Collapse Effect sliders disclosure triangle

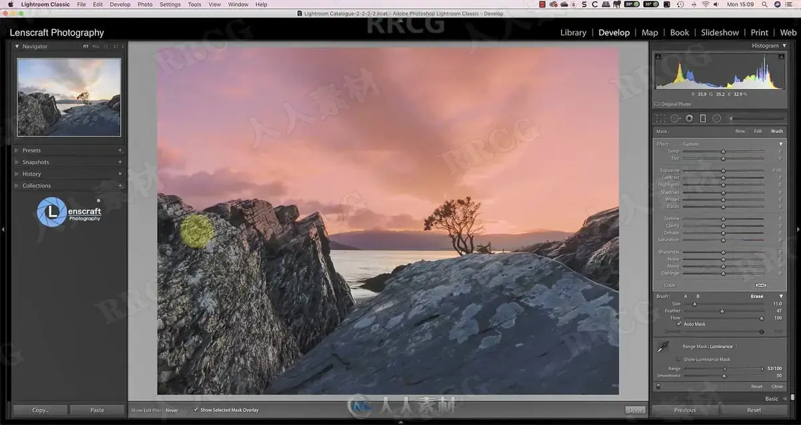pyautogui.click(x=782, y=144)
